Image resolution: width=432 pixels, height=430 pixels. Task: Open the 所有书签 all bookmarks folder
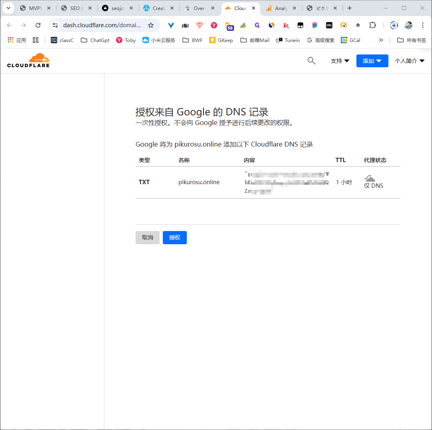click(412, 40)
